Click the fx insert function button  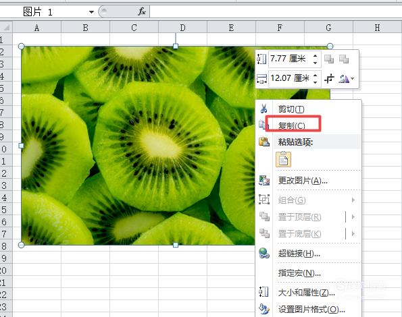[x=141, y=11]
